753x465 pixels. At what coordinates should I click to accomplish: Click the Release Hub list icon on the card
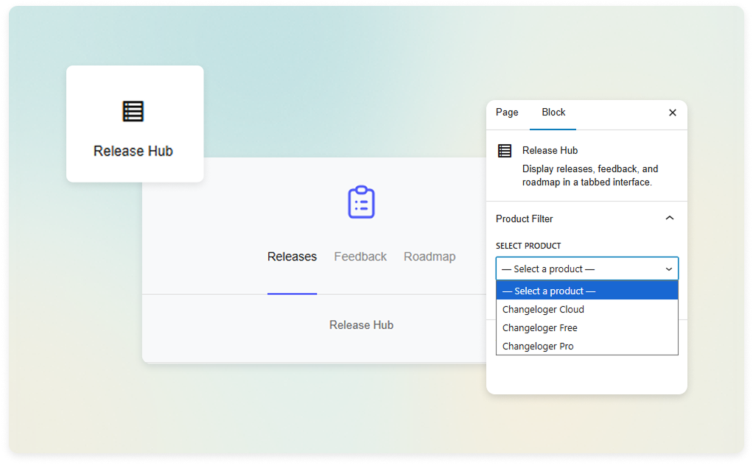133,111
